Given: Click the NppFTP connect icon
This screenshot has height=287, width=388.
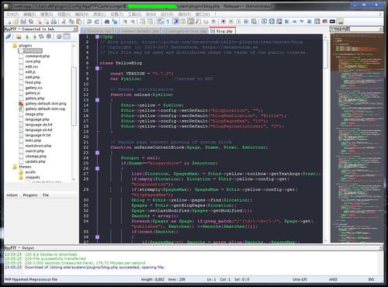Looking at the screenshot, I should click(9, 36).
